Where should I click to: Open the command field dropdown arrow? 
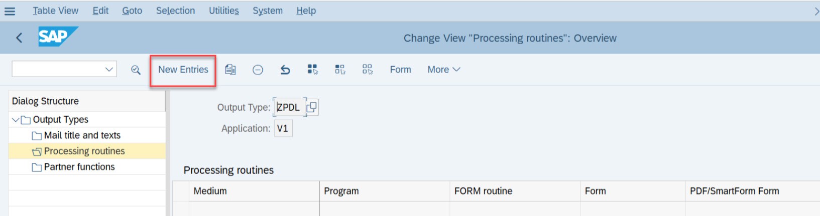point(109,69)
